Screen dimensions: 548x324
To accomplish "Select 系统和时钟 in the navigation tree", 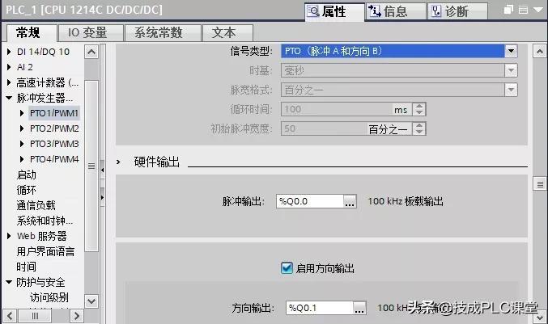I will 45,221.
